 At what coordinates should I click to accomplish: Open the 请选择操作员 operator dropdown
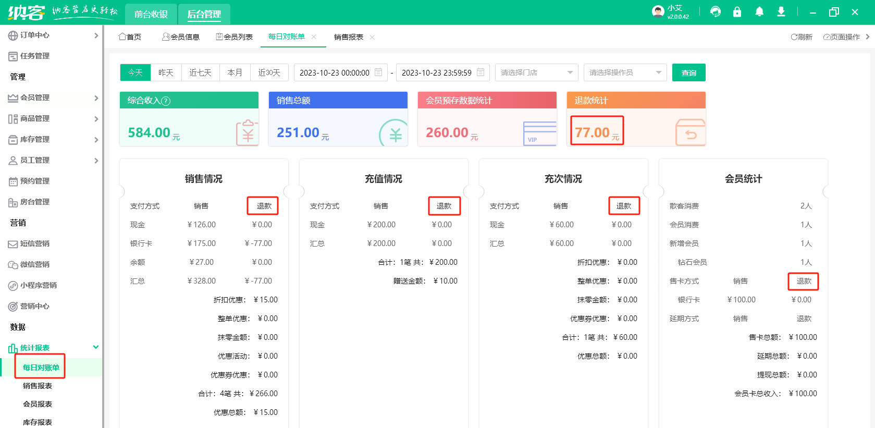(x=625, y=72)
